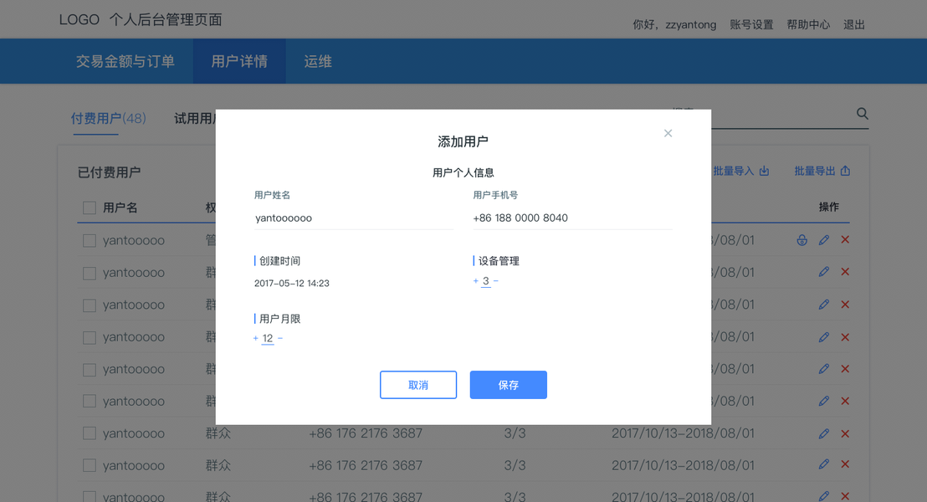Click the 用户个人信息 section label
The height and width of the screenshot is (502, 927).
tap(463, 172)
